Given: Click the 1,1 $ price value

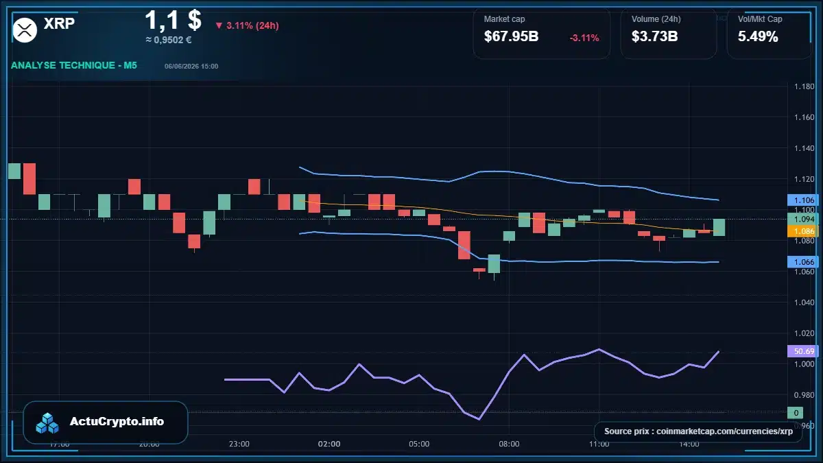Looking at the screenshot, I should (x=173, y=21).
